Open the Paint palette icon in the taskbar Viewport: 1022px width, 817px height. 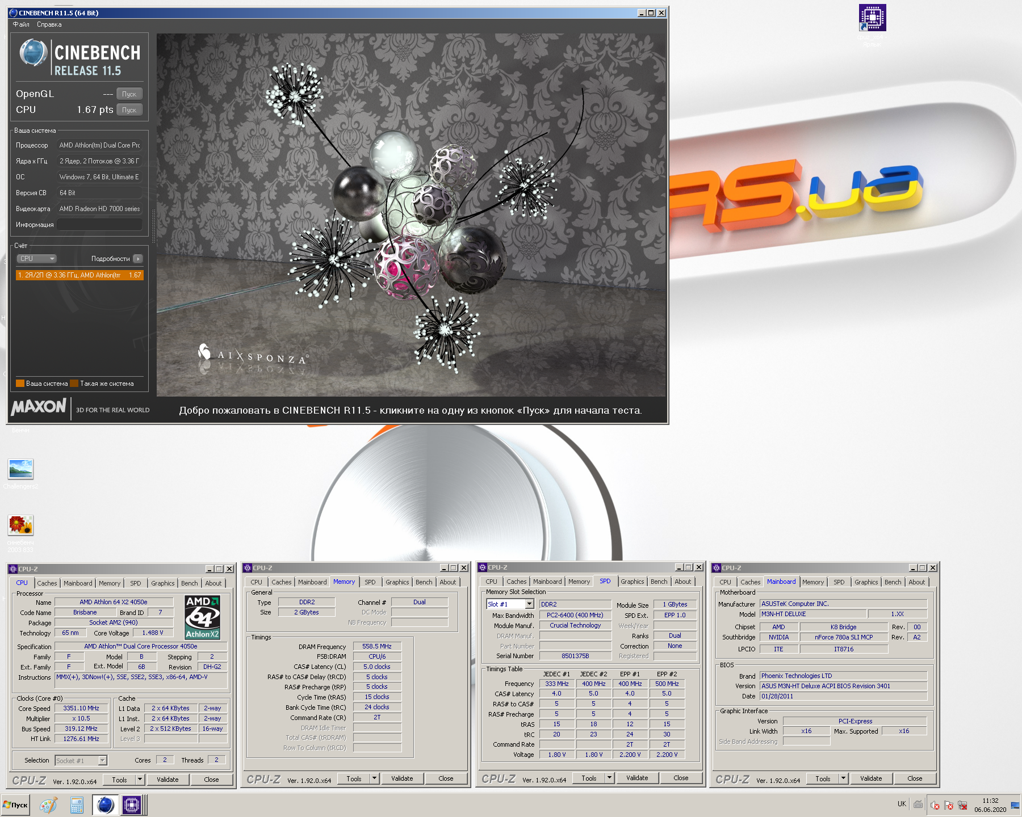click(49, 805)
